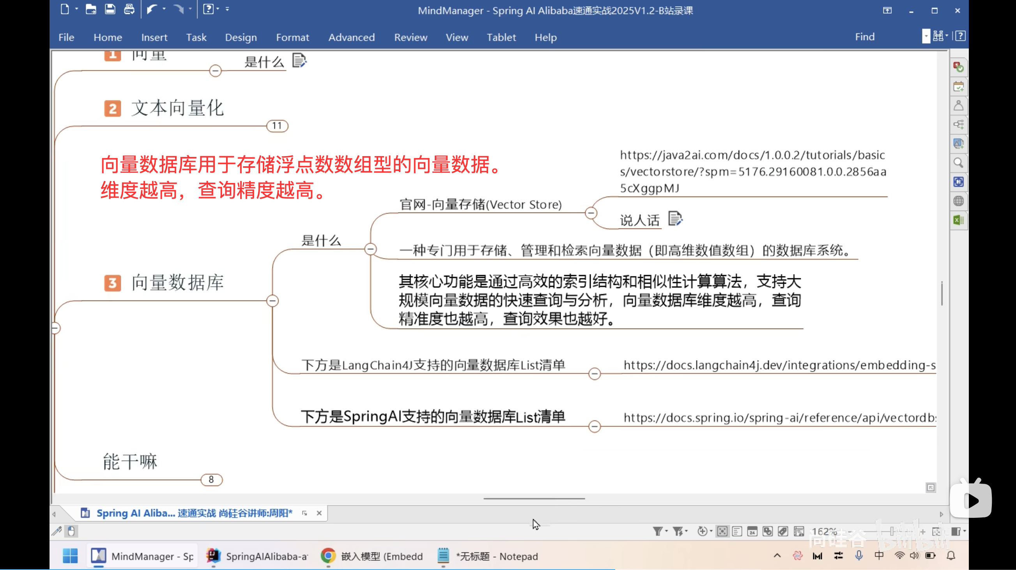Switch to the Design ribbon tab
The image size is (1016, 570).
[241, 37]
